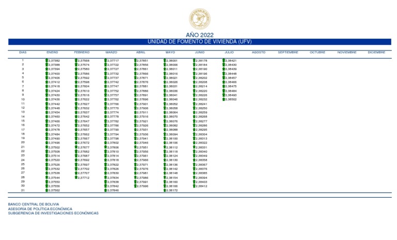Select the DIAS column header
The height and width of the screenshot is (240, 397).
pos(23,52)
